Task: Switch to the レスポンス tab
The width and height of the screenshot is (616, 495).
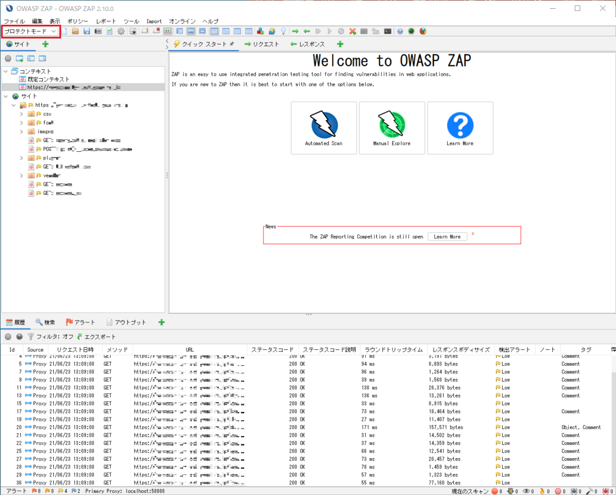Action: (x=307, y=45)
